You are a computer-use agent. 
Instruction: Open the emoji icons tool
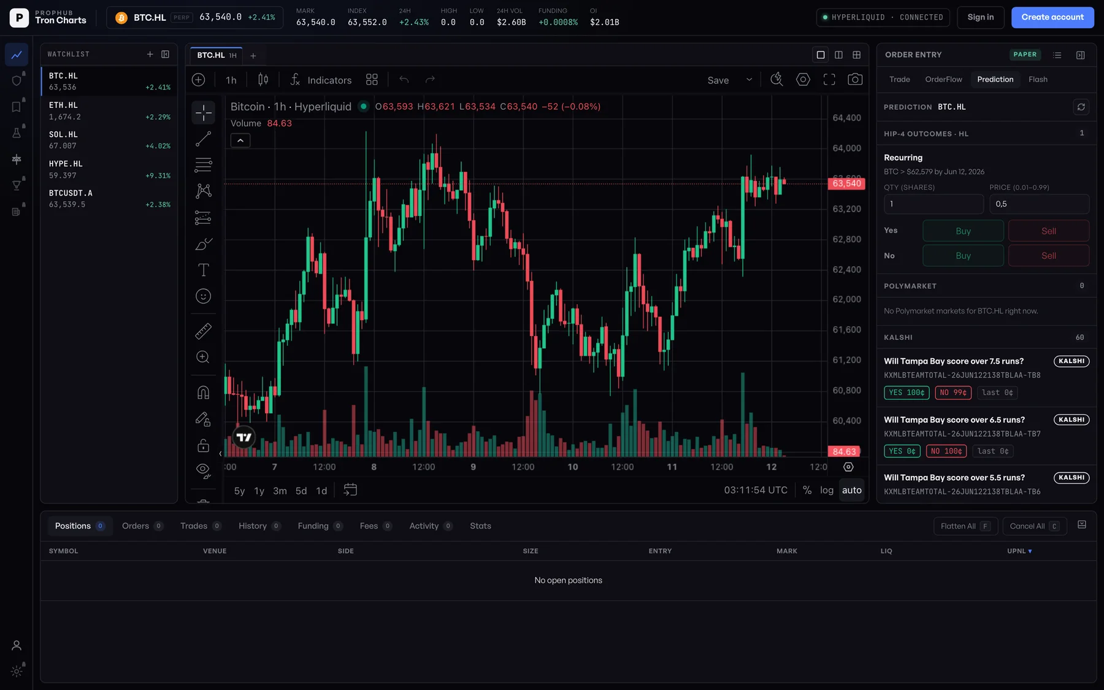point(203,296)
